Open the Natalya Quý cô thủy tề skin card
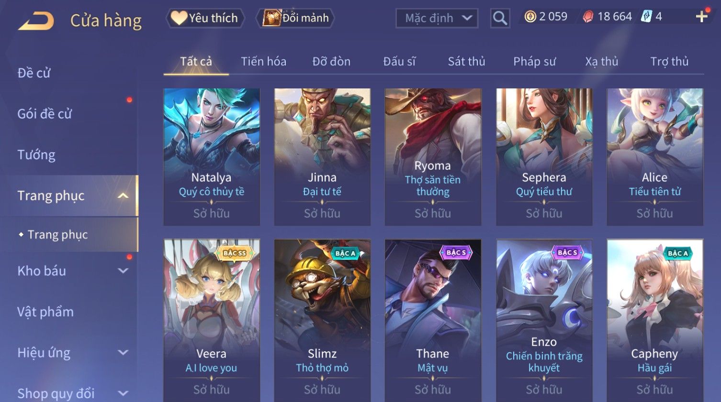Viewport: 721px width, 402px height. point(212,157)
